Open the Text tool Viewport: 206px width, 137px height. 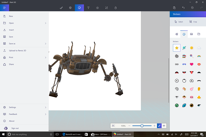click(89, 8)
